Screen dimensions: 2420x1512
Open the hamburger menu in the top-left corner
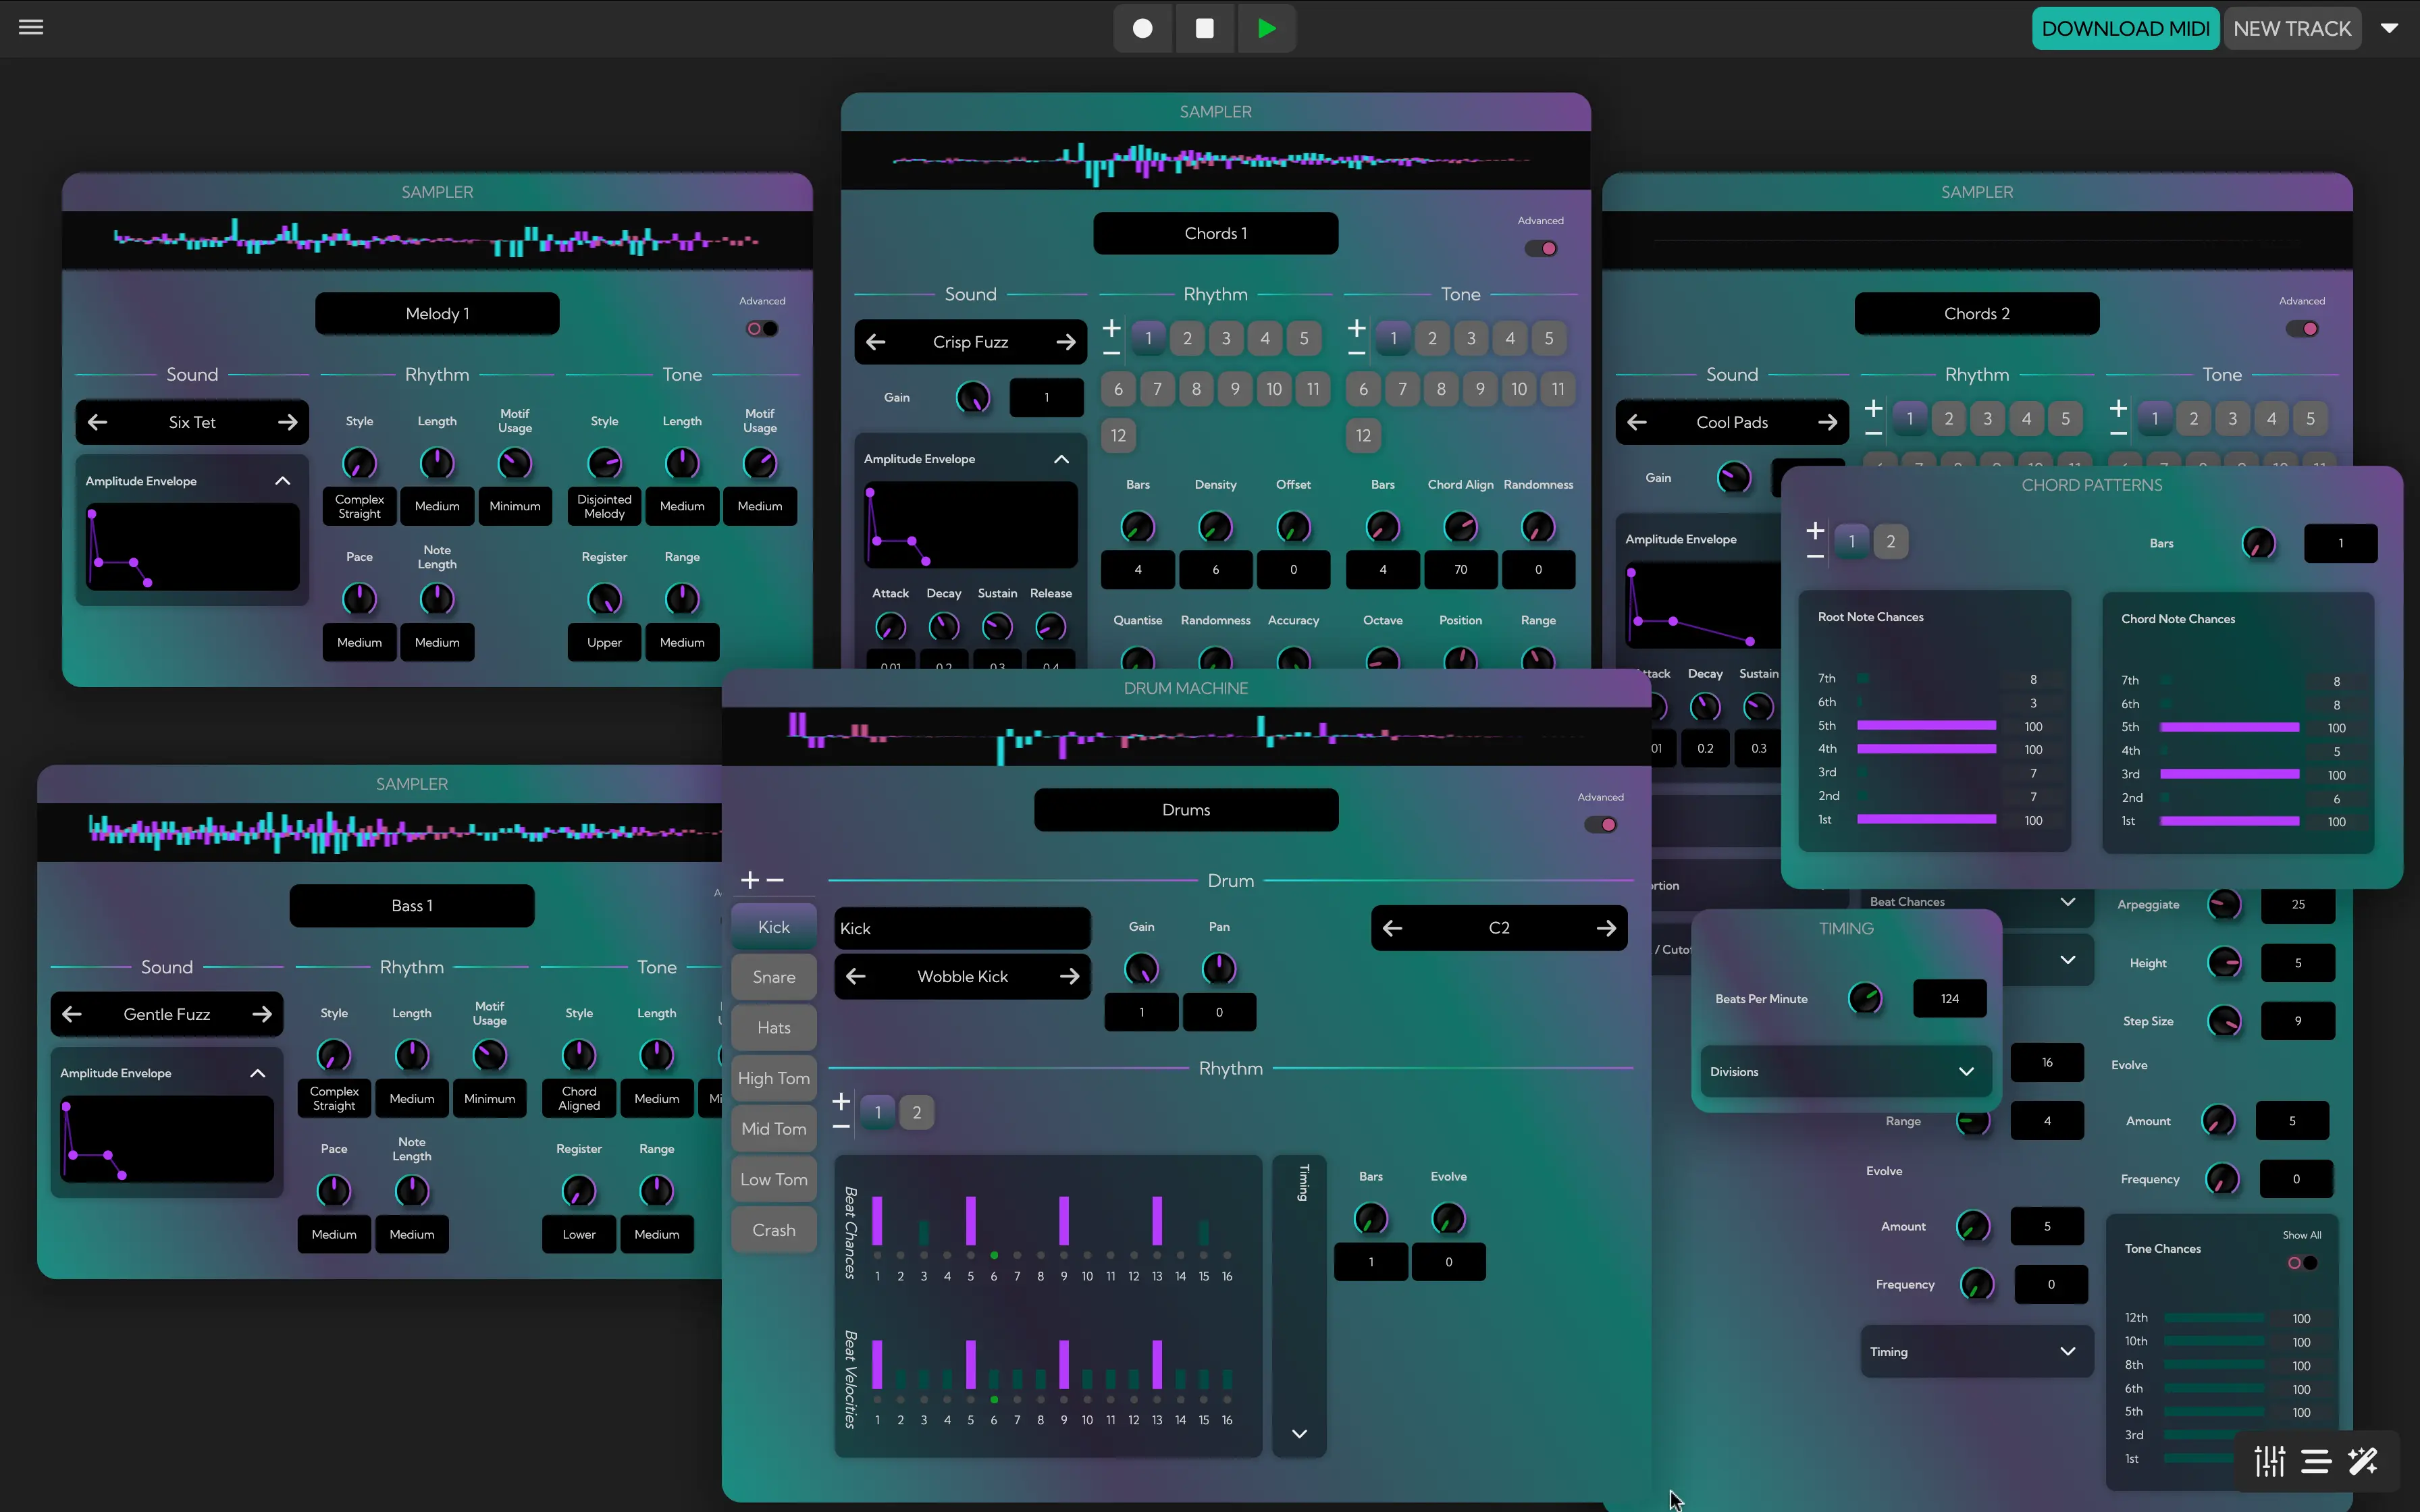pyautogui.click(x=30, y=26)
